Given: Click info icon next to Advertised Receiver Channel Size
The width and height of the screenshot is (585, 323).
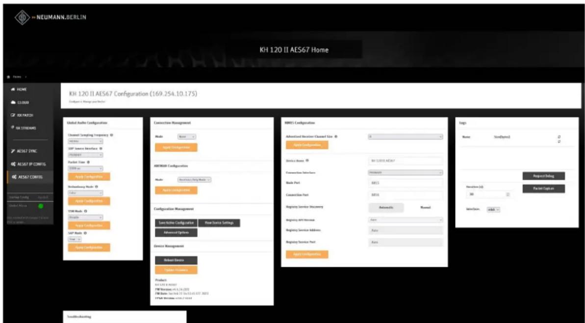Looking at the screenshot, I should [336, 137].
